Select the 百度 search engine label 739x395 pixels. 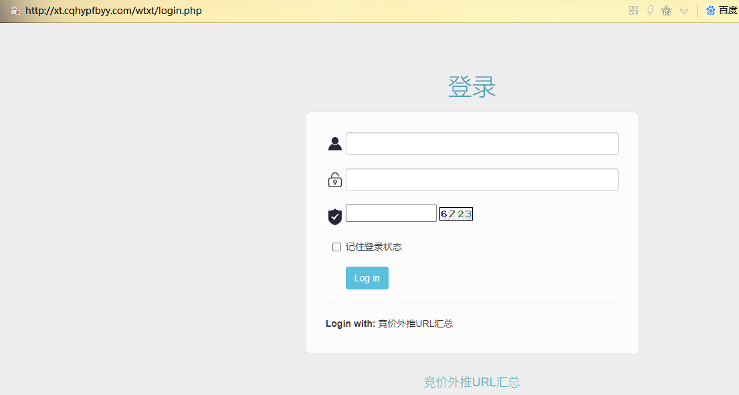728,11
